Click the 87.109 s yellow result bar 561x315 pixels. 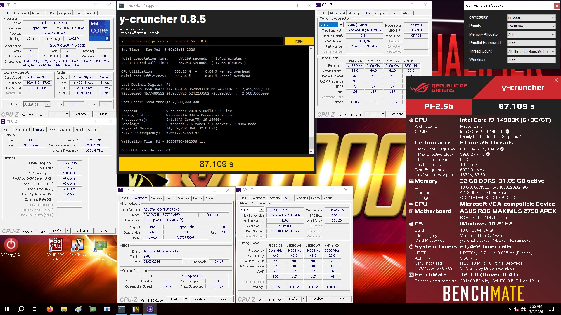(x=216, y=164)
